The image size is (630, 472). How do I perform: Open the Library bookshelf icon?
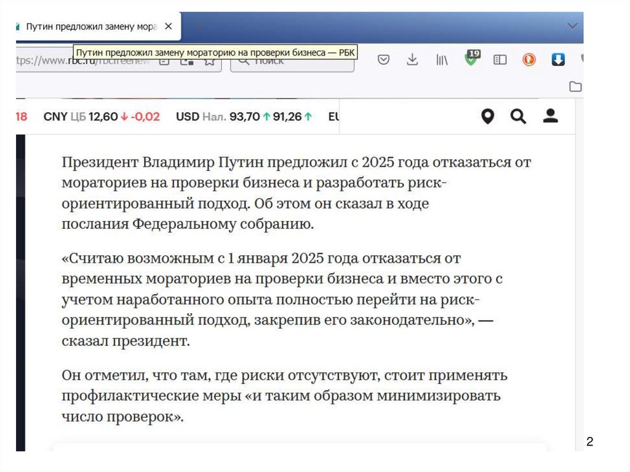442,60
